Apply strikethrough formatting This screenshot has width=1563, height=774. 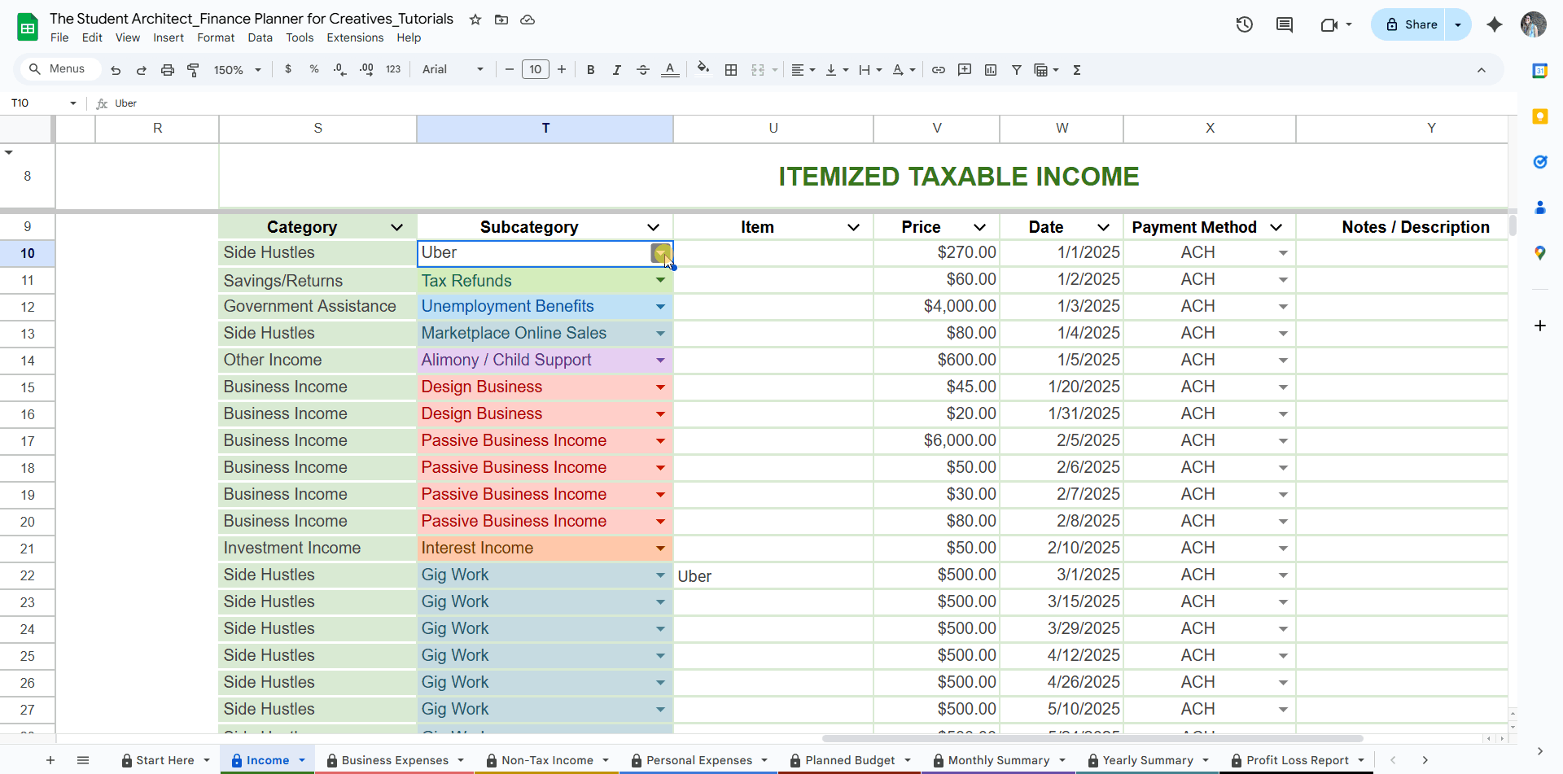[643, 70]
